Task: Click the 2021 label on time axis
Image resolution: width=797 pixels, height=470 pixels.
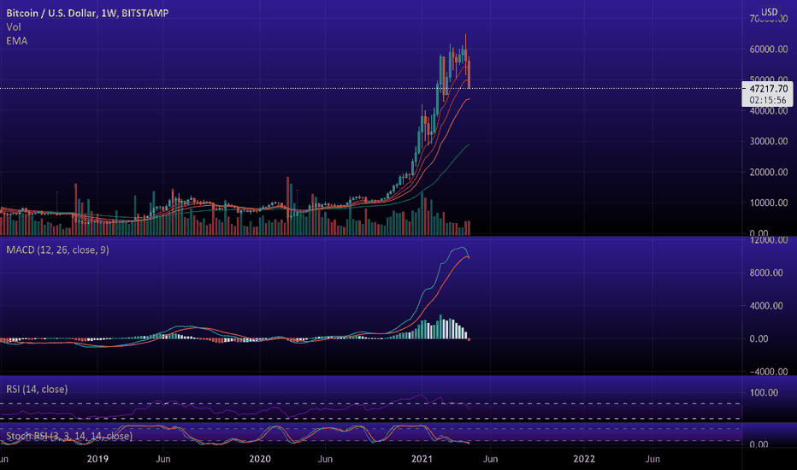Action: tap(422, 459)
